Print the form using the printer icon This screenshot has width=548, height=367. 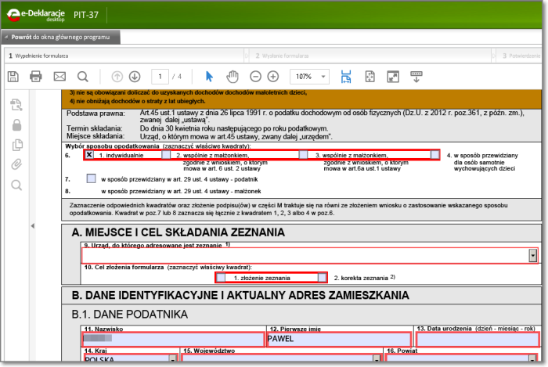[35, 76]
